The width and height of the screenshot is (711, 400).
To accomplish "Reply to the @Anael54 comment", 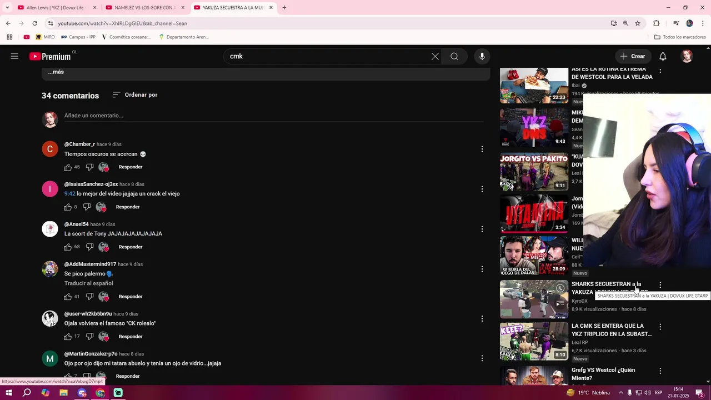I will pyautogui.click(x=131, y=247).
